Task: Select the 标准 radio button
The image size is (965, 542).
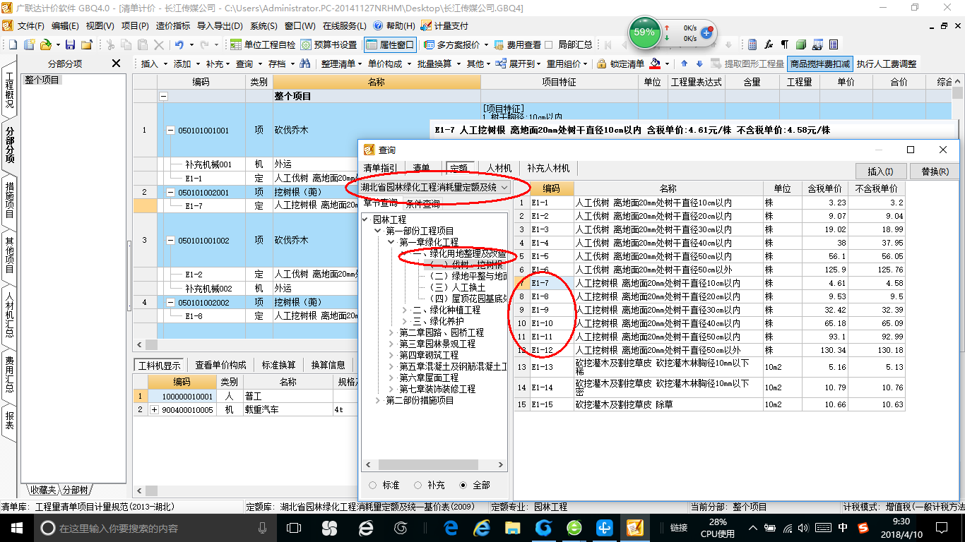Action: coord(372,485)
